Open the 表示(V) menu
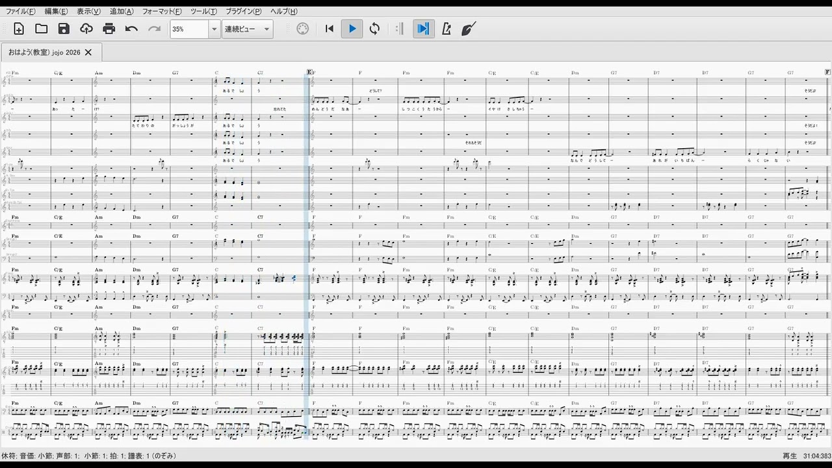The width and height of the screenshot is (832, 468). 88,11
